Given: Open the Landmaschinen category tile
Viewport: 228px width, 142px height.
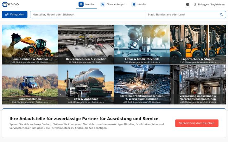Looking at the screenshot, I should (x=30, y=85).
